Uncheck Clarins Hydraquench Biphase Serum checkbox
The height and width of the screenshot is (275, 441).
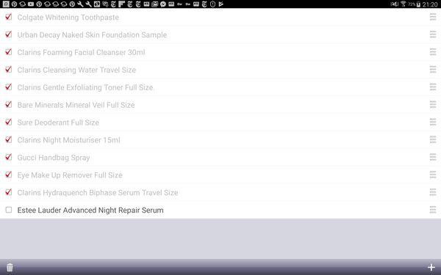[9, 192]
